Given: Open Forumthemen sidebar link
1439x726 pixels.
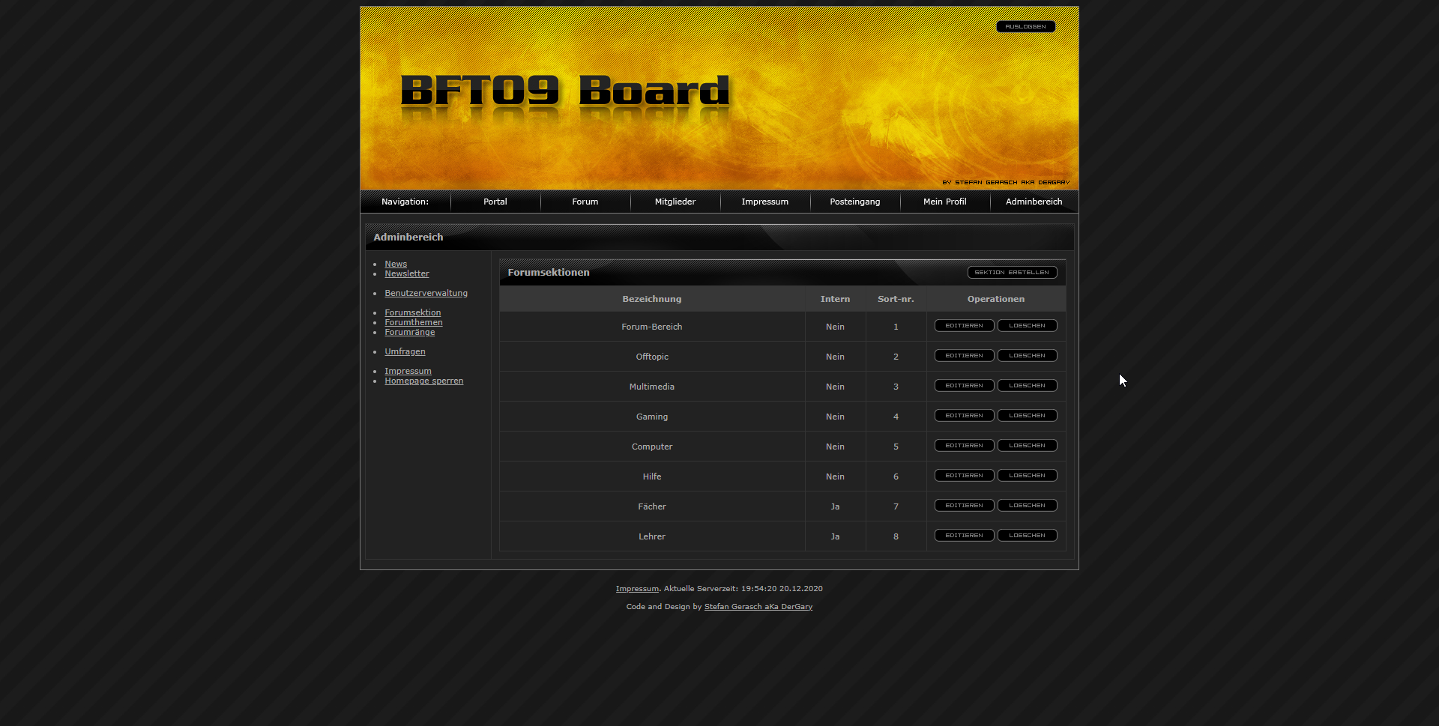Looking at the screenshot, I should coord(413,322).
